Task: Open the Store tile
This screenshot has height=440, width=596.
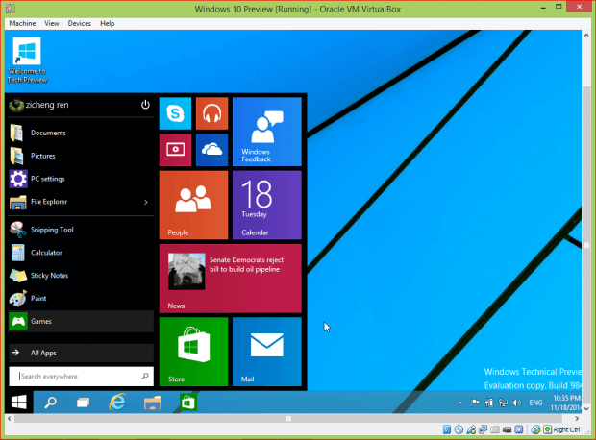Action: pos(193,352)
